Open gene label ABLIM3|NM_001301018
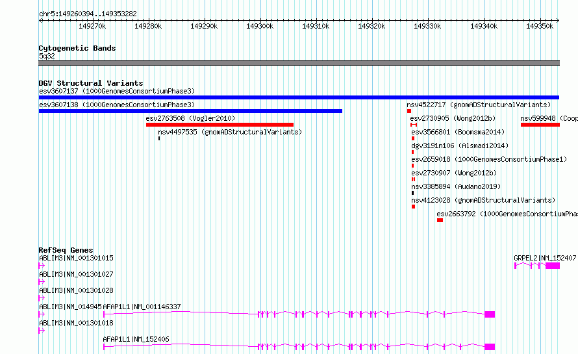 pyautogui.click(x=76, y=323)
